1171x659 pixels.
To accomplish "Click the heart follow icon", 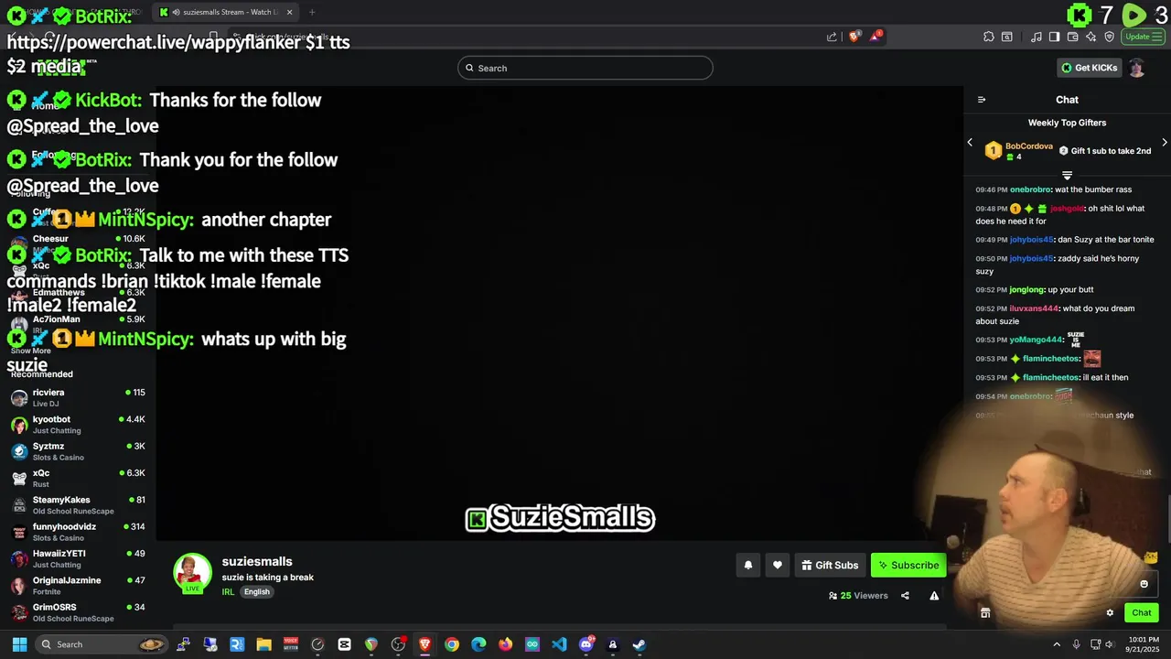I will 778,566.
